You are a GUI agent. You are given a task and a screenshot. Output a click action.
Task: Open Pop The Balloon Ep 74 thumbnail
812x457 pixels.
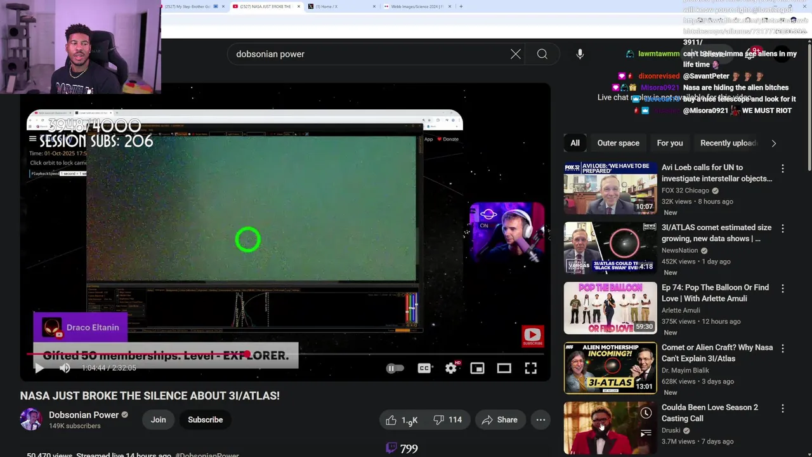(x=610, y=308)
